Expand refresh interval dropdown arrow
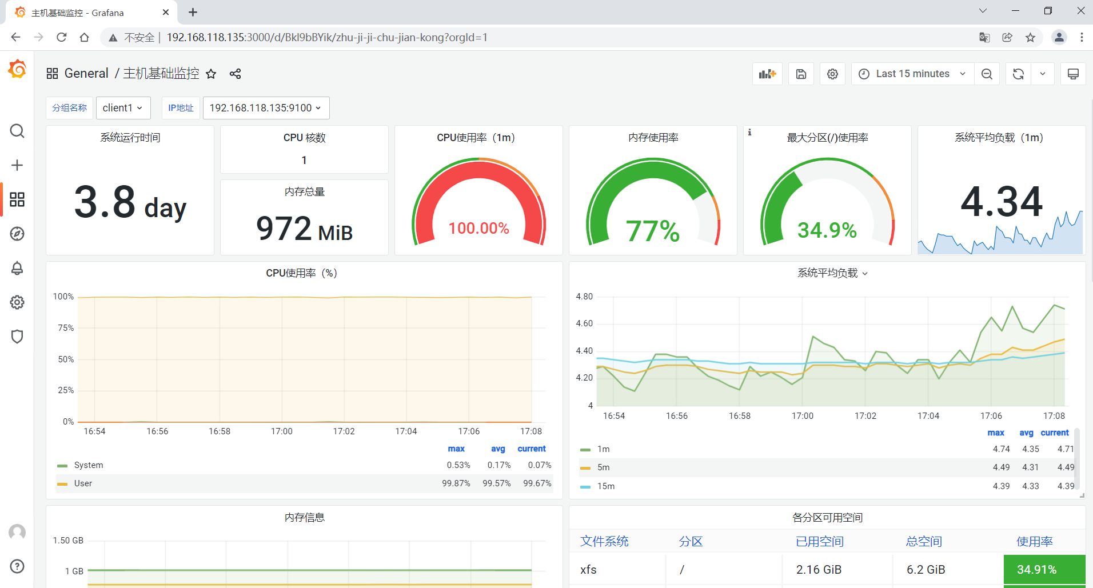Viewport: 1093px width, 588px height. coord(1043,74)
